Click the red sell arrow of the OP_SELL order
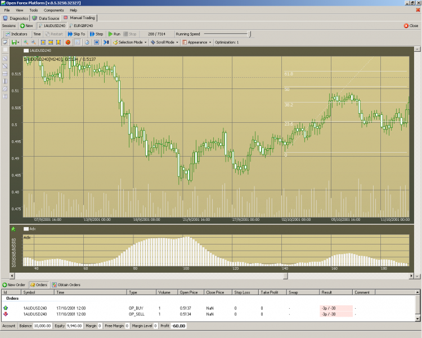 point(6,314)
